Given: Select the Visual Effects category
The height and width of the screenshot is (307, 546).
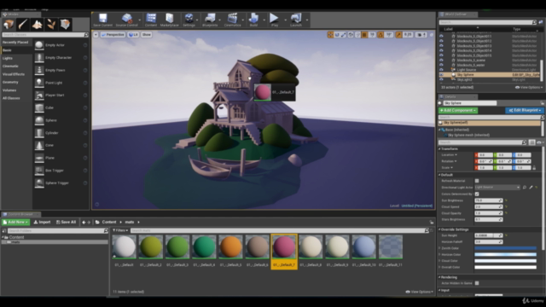Looking at the screenshot, I should 14,74.
